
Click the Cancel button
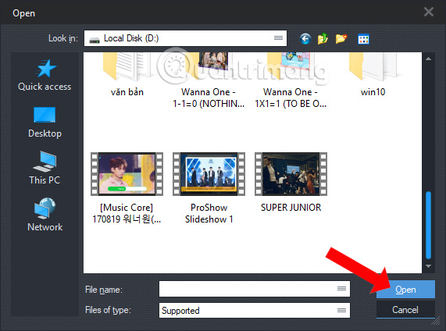[x=405, y=310]
